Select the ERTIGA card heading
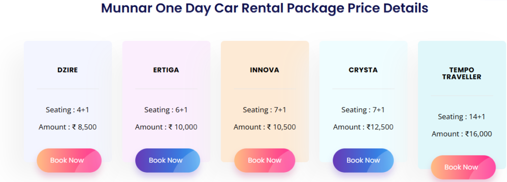This screenshot has width=507, height=182. pyautogui.click(x=166, y=70)
